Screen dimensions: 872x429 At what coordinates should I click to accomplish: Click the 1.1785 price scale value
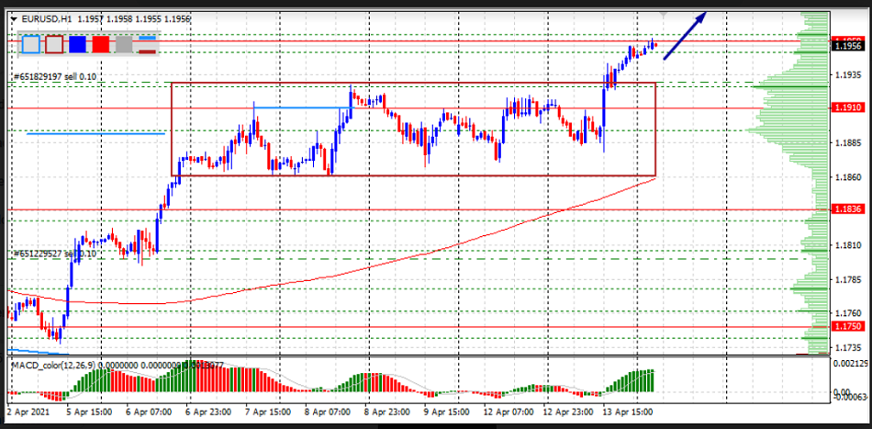coord(847,280)
